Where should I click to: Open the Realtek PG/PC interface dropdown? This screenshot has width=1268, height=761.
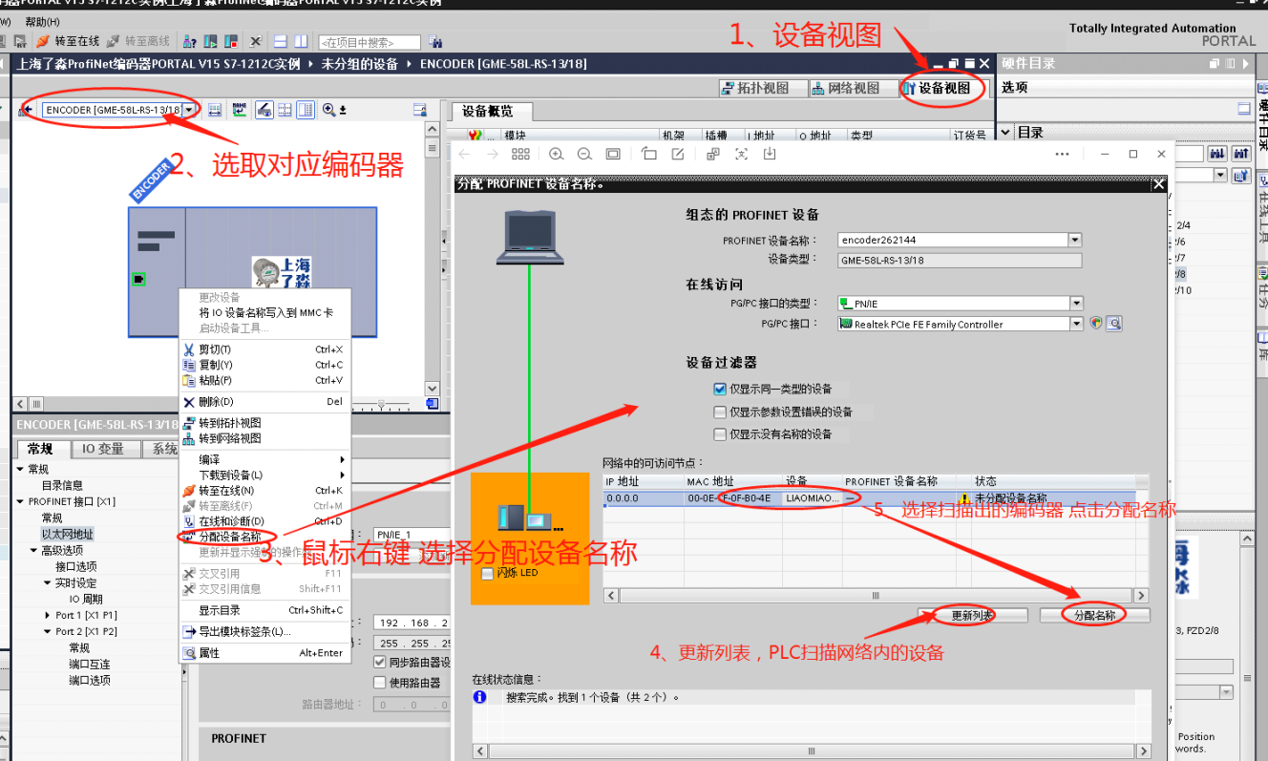point(1076,324)
